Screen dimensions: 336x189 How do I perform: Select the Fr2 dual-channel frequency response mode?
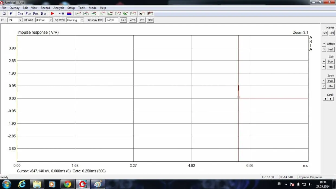coord(28,13)
